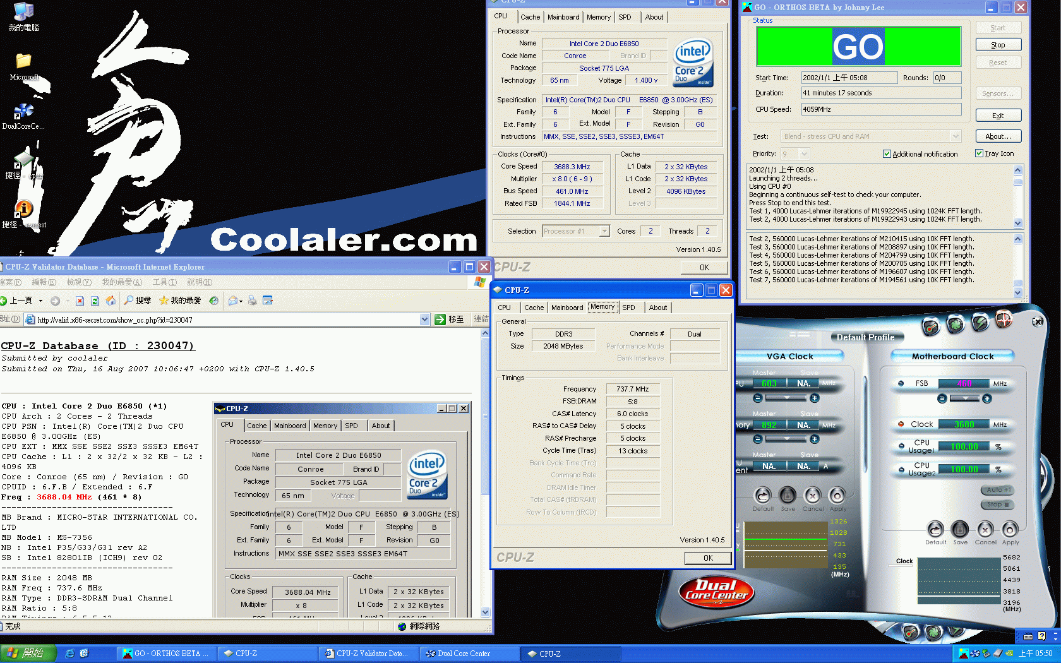1061x663 pixels.
Task: Select the FSB indicator button in Motherboard Clock
Action: pos(901,383)
